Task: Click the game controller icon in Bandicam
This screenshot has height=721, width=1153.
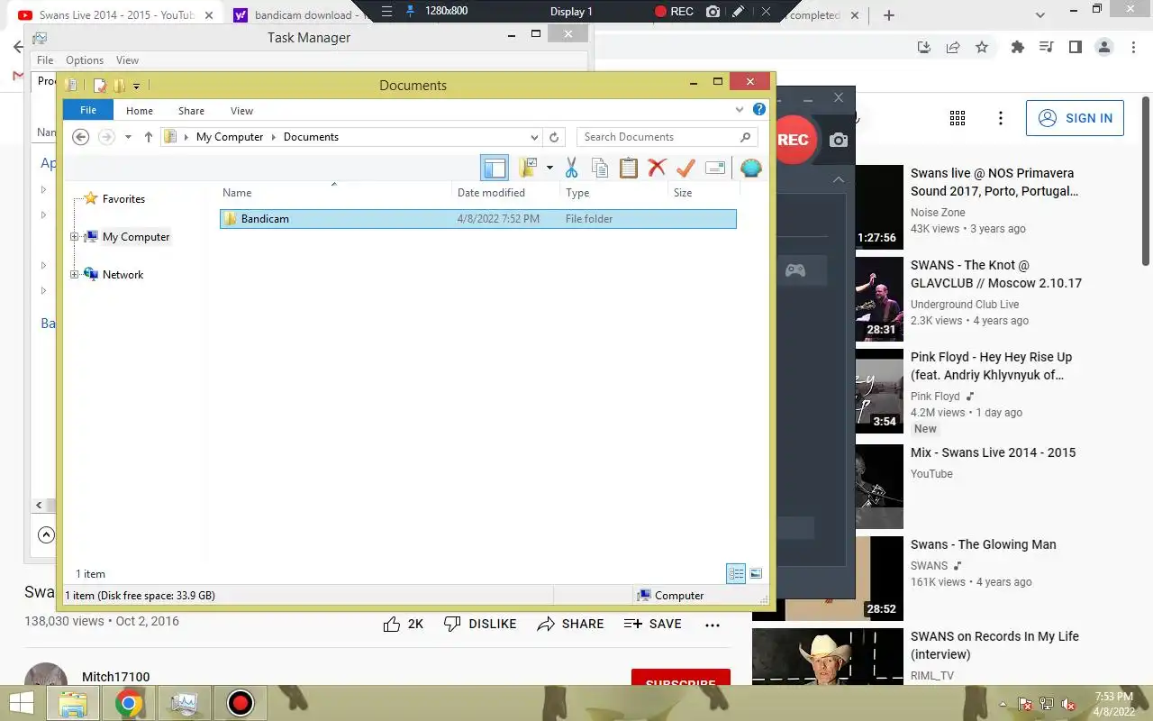Action: tap(795, 270)
